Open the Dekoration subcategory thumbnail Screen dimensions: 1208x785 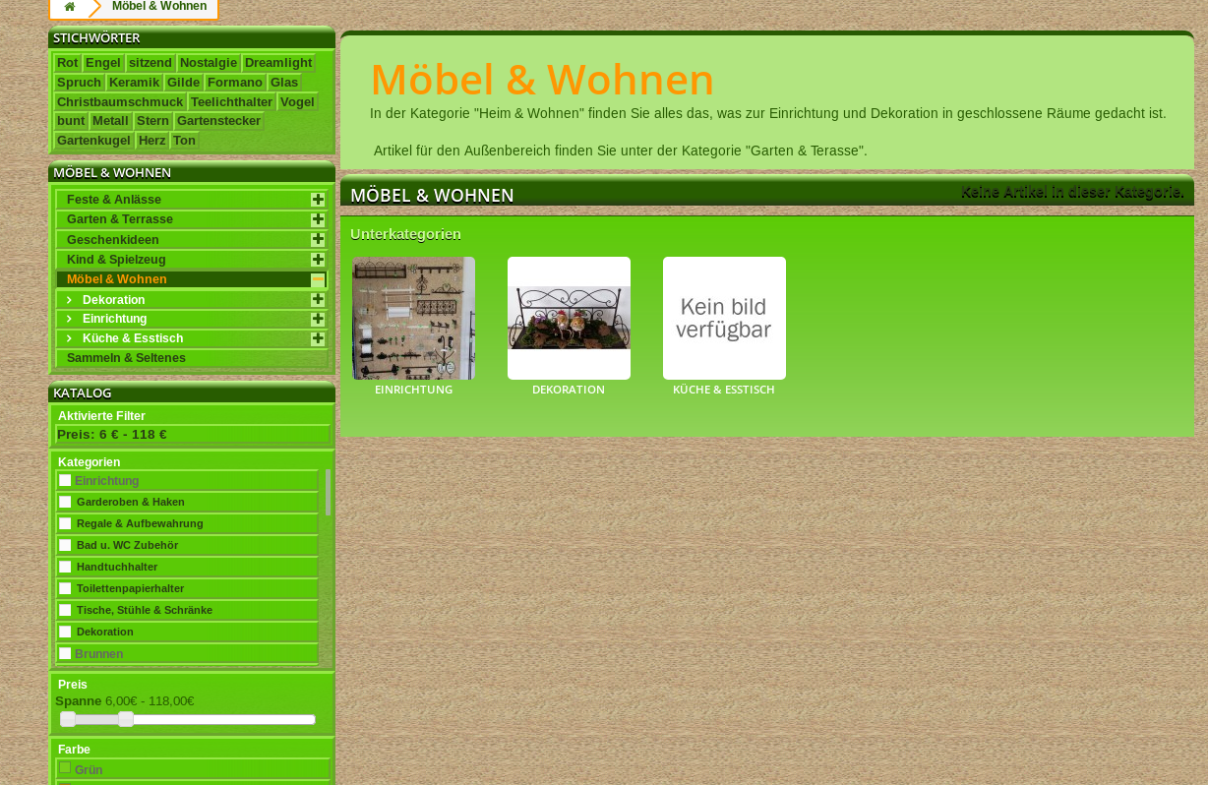coord(569,318)
